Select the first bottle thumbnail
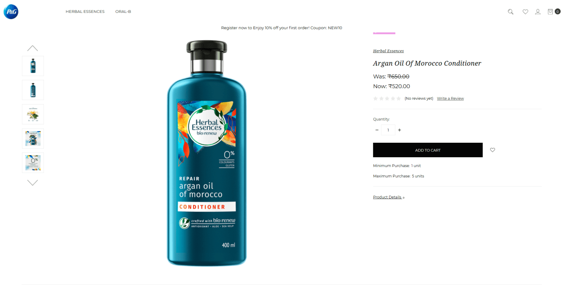This screenshot has width=563, height=285. (x=33, y=66)
